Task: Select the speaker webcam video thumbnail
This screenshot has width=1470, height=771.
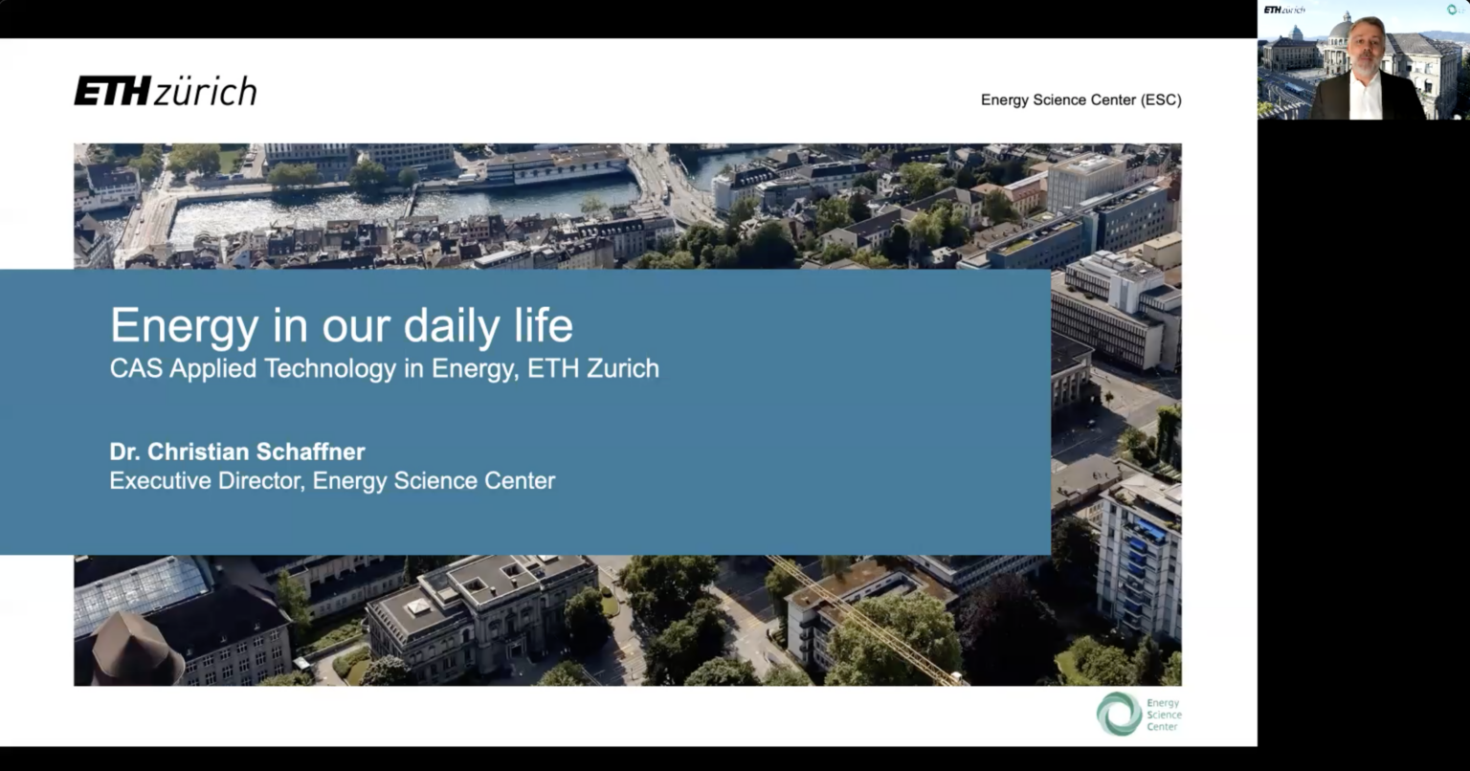Action: coord(1363,60)
